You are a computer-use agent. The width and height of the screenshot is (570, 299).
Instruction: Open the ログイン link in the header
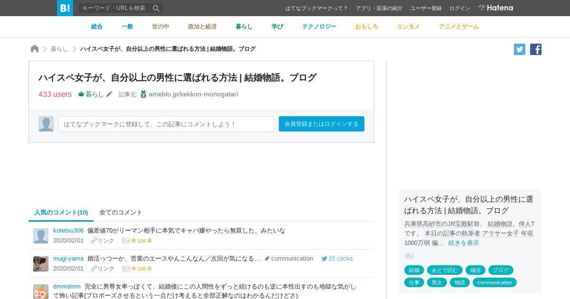[x=460, y=8]
